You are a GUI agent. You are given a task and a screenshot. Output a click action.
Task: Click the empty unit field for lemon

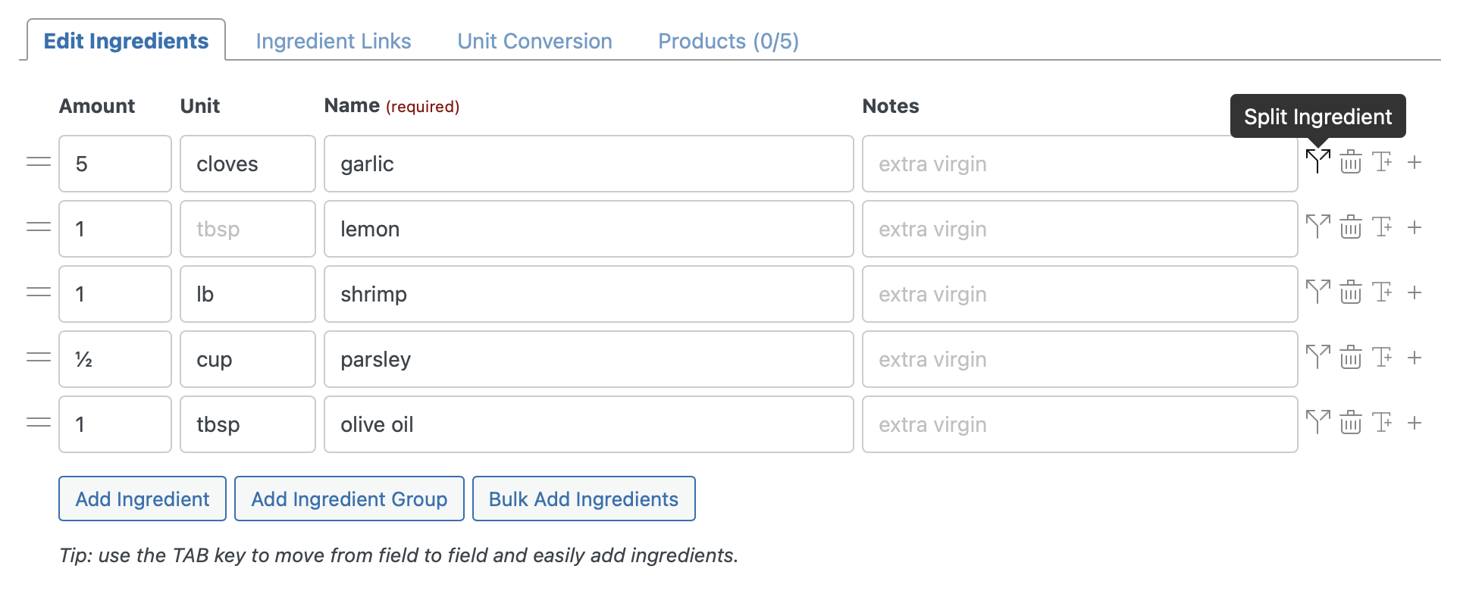pos(247,229)
